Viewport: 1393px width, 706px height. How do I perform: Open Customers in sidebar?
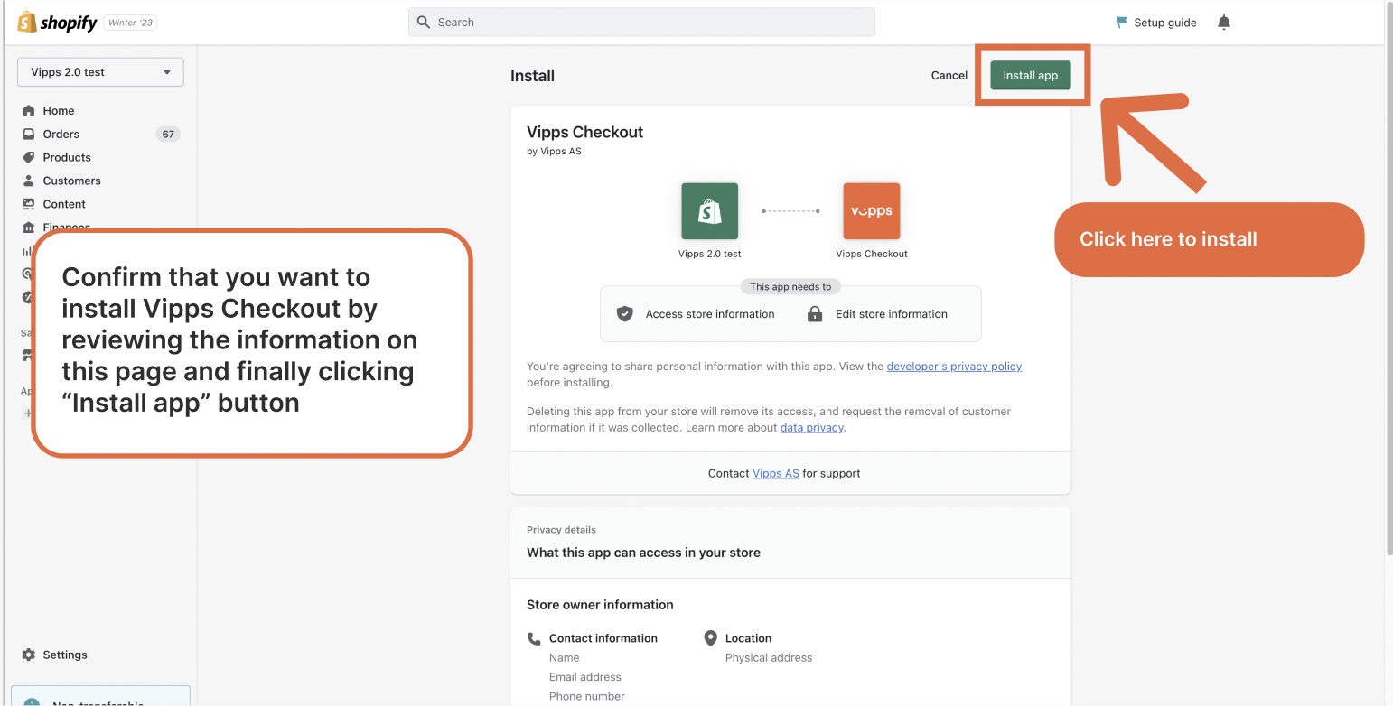[71, 181]
